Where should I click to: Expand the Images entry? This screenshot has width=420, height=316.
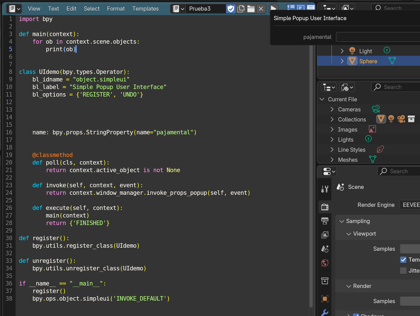332,130
